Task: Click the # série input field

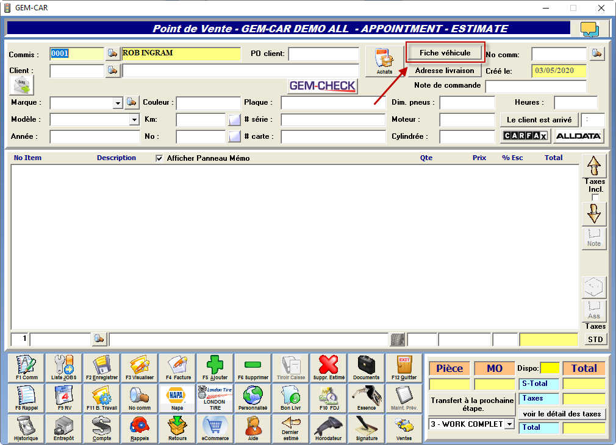Action: (x=333, y=120)
